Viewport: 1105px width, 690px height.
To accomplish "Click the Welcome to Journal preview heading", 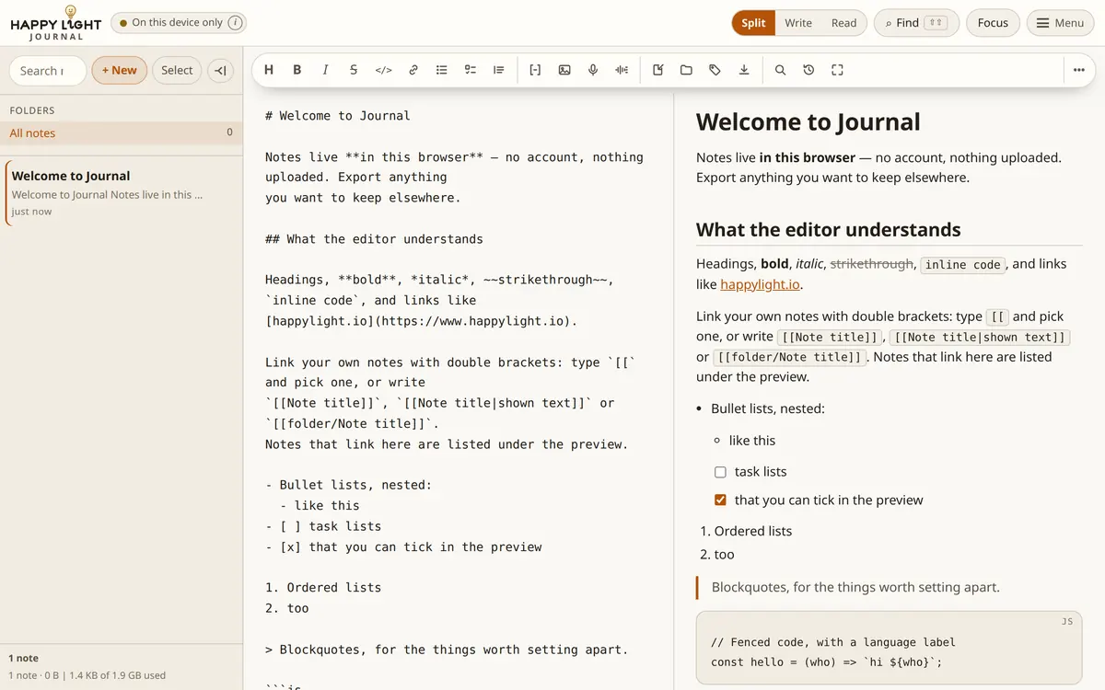I will coord(808,122).
